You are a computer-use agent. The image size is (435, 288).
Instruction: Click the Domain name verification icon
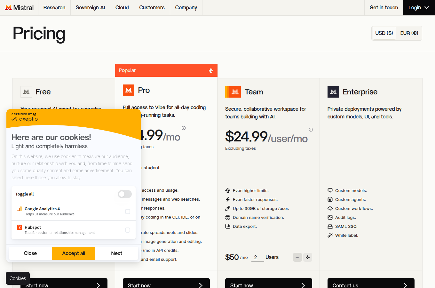pos(228,217)
